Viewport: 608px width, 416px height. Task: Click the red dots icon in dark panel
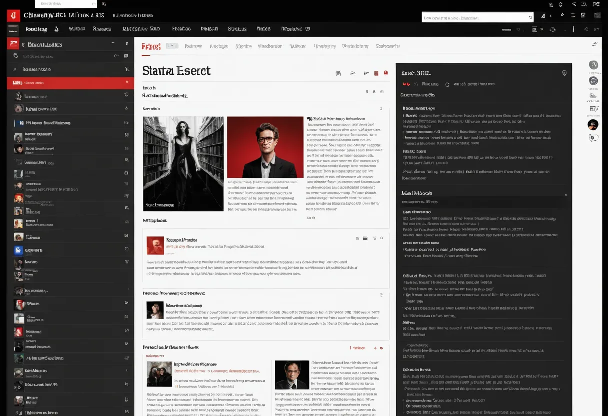[x=407, y=84]
